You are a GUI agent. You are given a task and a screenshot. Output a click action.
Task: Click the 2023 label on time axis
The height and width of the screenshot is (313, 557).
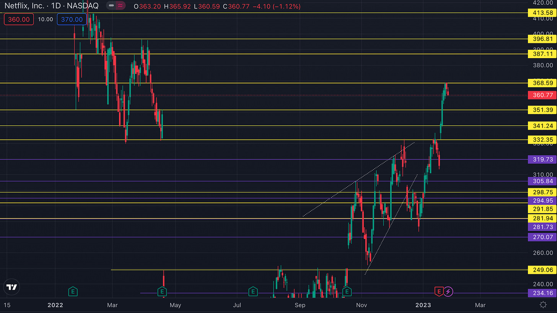423,305
